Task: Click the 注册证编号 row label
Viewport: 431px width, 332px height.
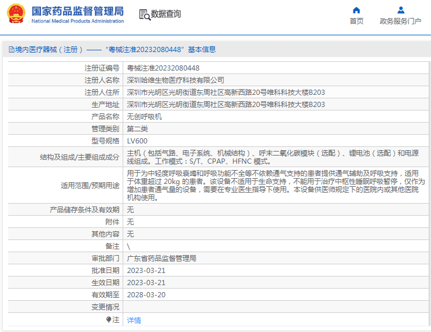Action: tap(102, 68)
